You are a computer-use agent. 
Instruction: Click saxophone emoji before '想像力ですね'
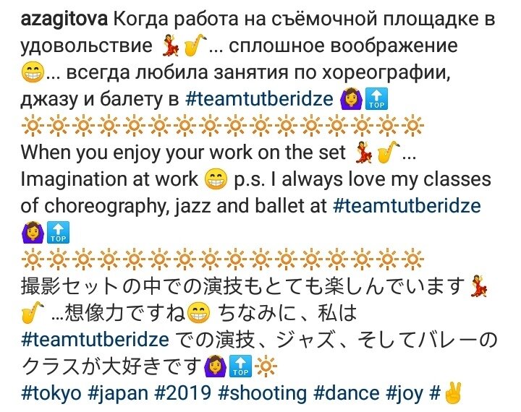pos(33,312)
